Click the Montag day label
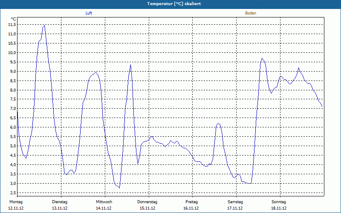Image resolution: width=341 pixels, height=213 pixels. pyautogui.click(x=16, y=202)
